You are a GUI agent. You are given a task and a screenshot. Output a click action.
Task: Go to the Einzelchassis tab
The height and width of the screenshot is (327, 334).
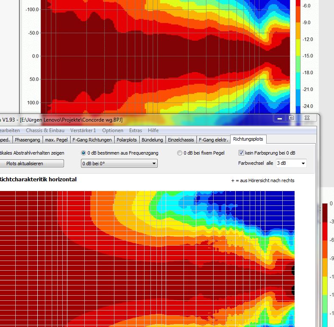(x=181, y=139)
